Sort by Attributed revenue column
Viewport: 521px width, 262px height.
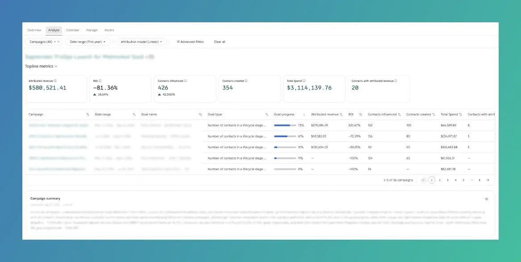click(341, 114)
